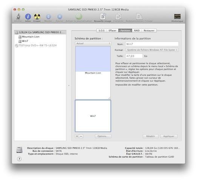Viewport: 197px width, 180px height.
Task: Open the RAID tab
Action: point(137,30)
